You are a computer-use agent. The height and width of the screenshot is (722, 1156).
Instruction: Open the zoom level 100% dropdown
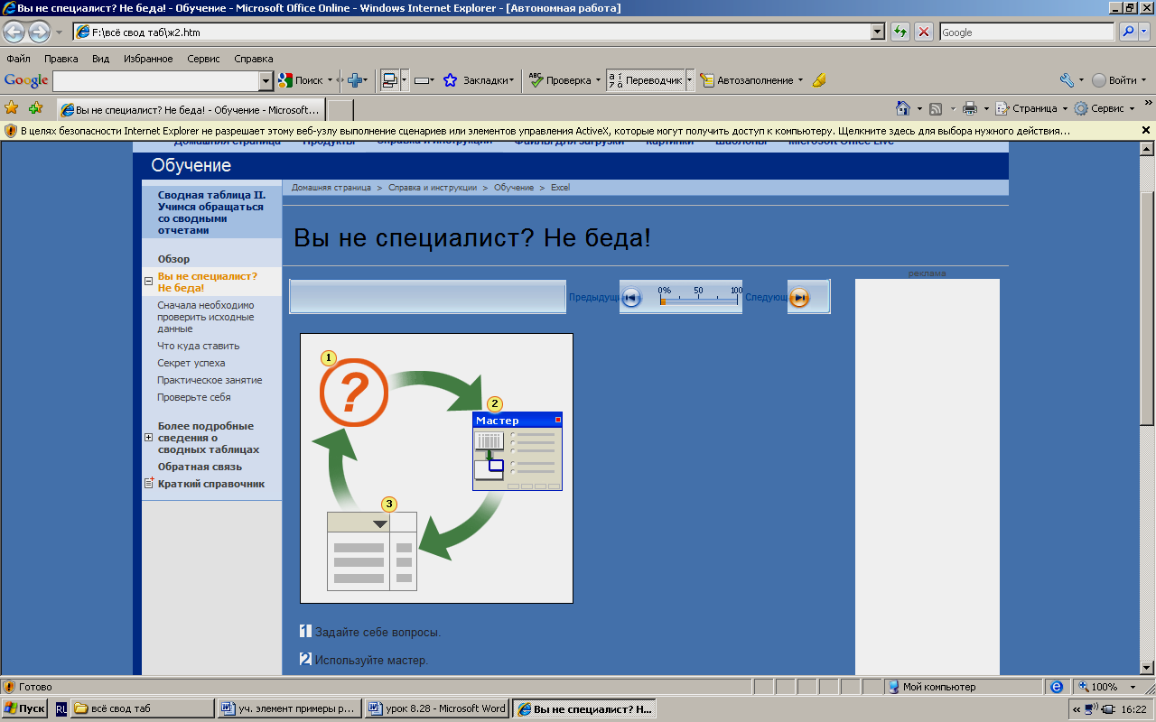(x=1136, y=687)
